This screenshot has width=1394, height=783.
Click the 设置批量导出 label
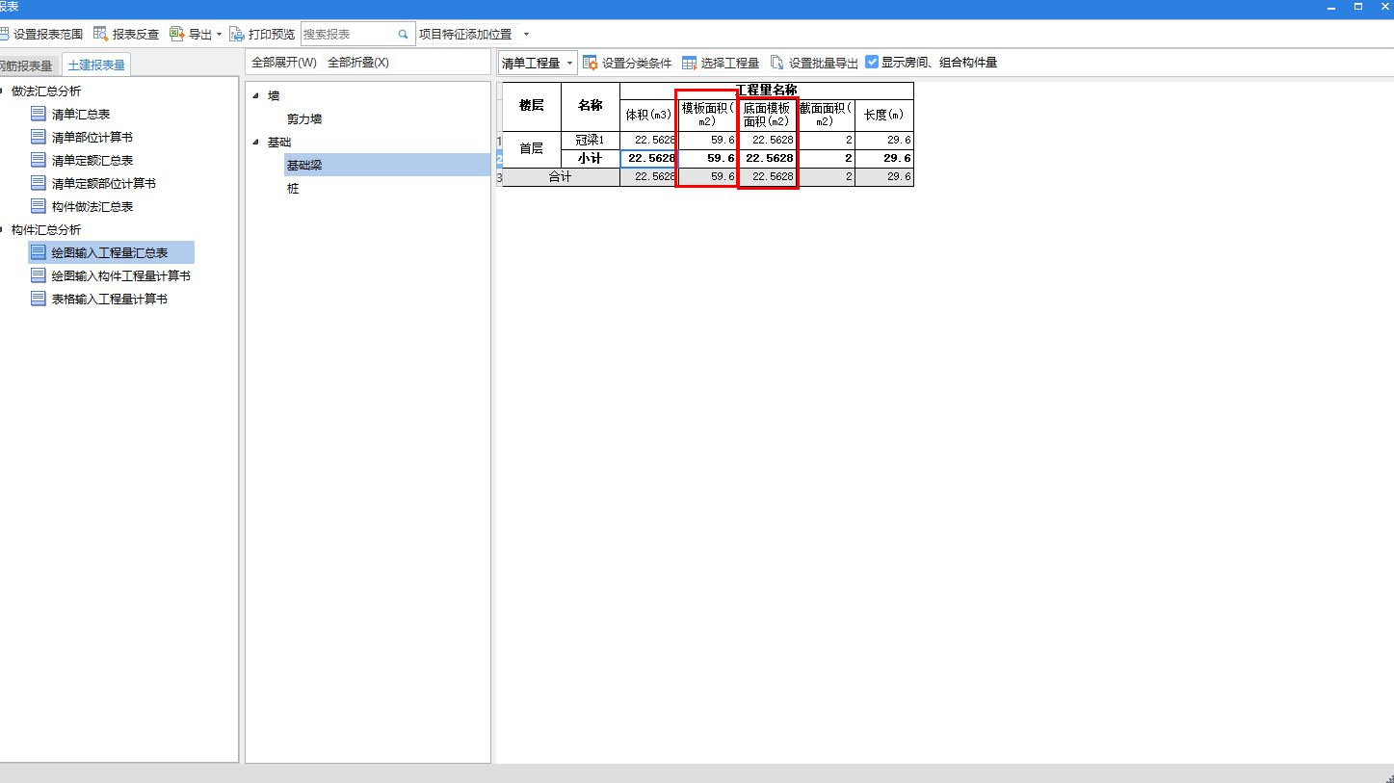(x=824, y=63)
